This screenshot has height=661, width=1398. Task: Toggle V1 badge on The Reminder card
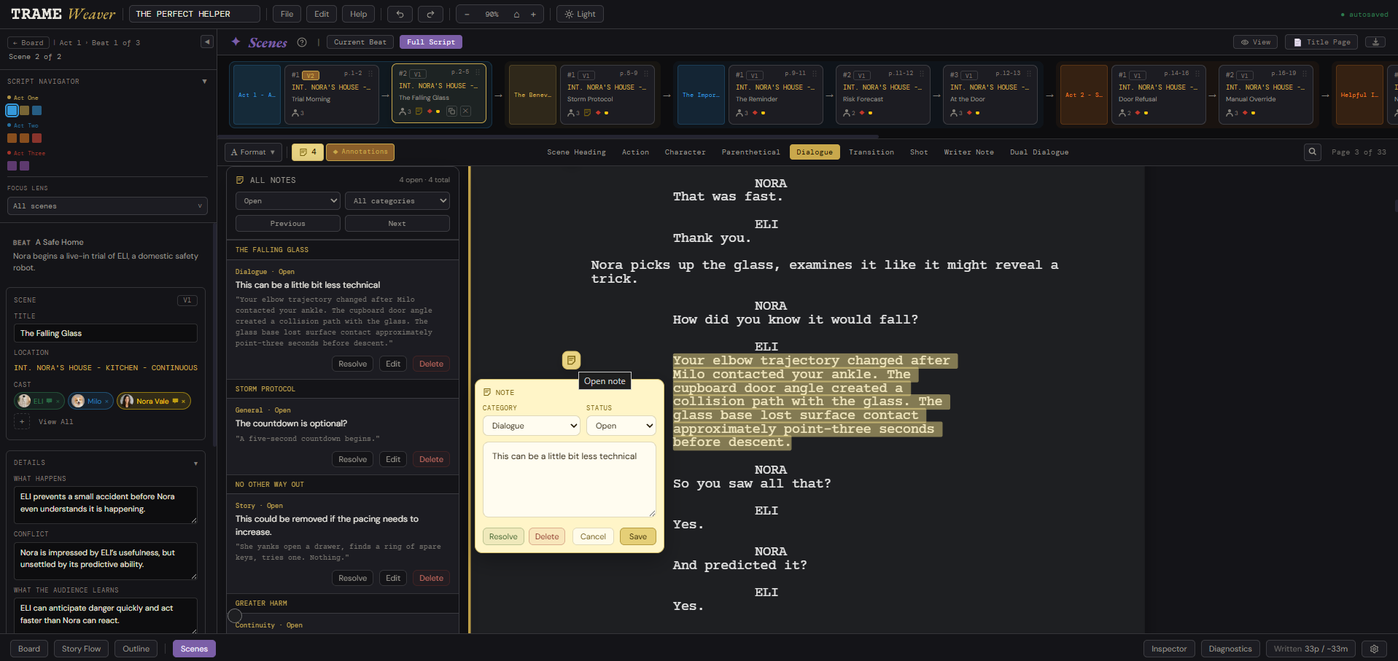coord(755,75)
